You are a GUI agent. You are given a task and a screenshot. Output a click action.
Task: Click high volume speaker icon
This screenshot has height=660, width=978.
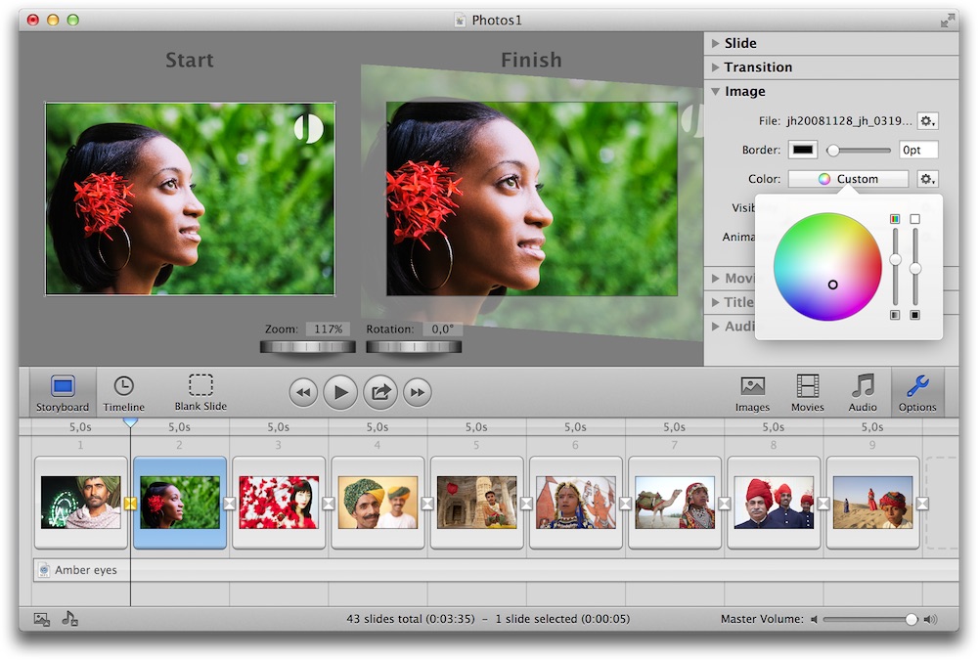pos(930,620)
